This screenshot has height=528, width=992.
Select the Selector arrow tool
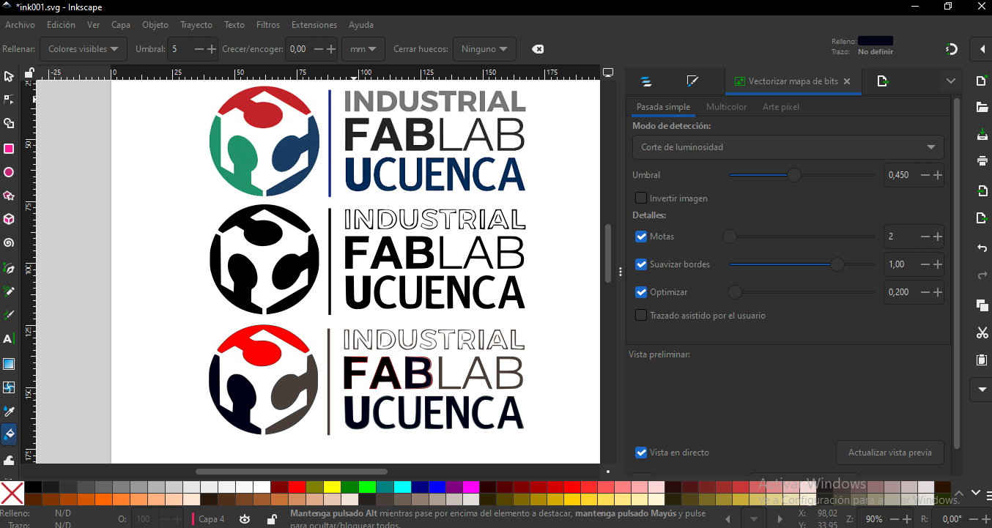pos(9,76)
